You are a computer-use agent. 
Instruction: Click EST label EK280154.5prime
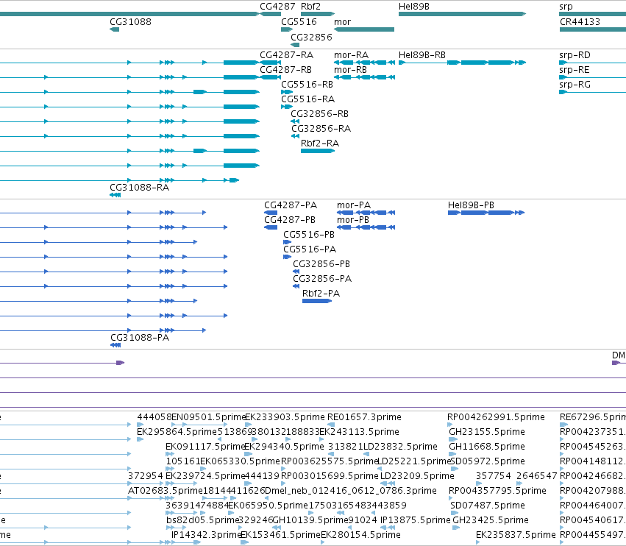click(x=361, y=535)
